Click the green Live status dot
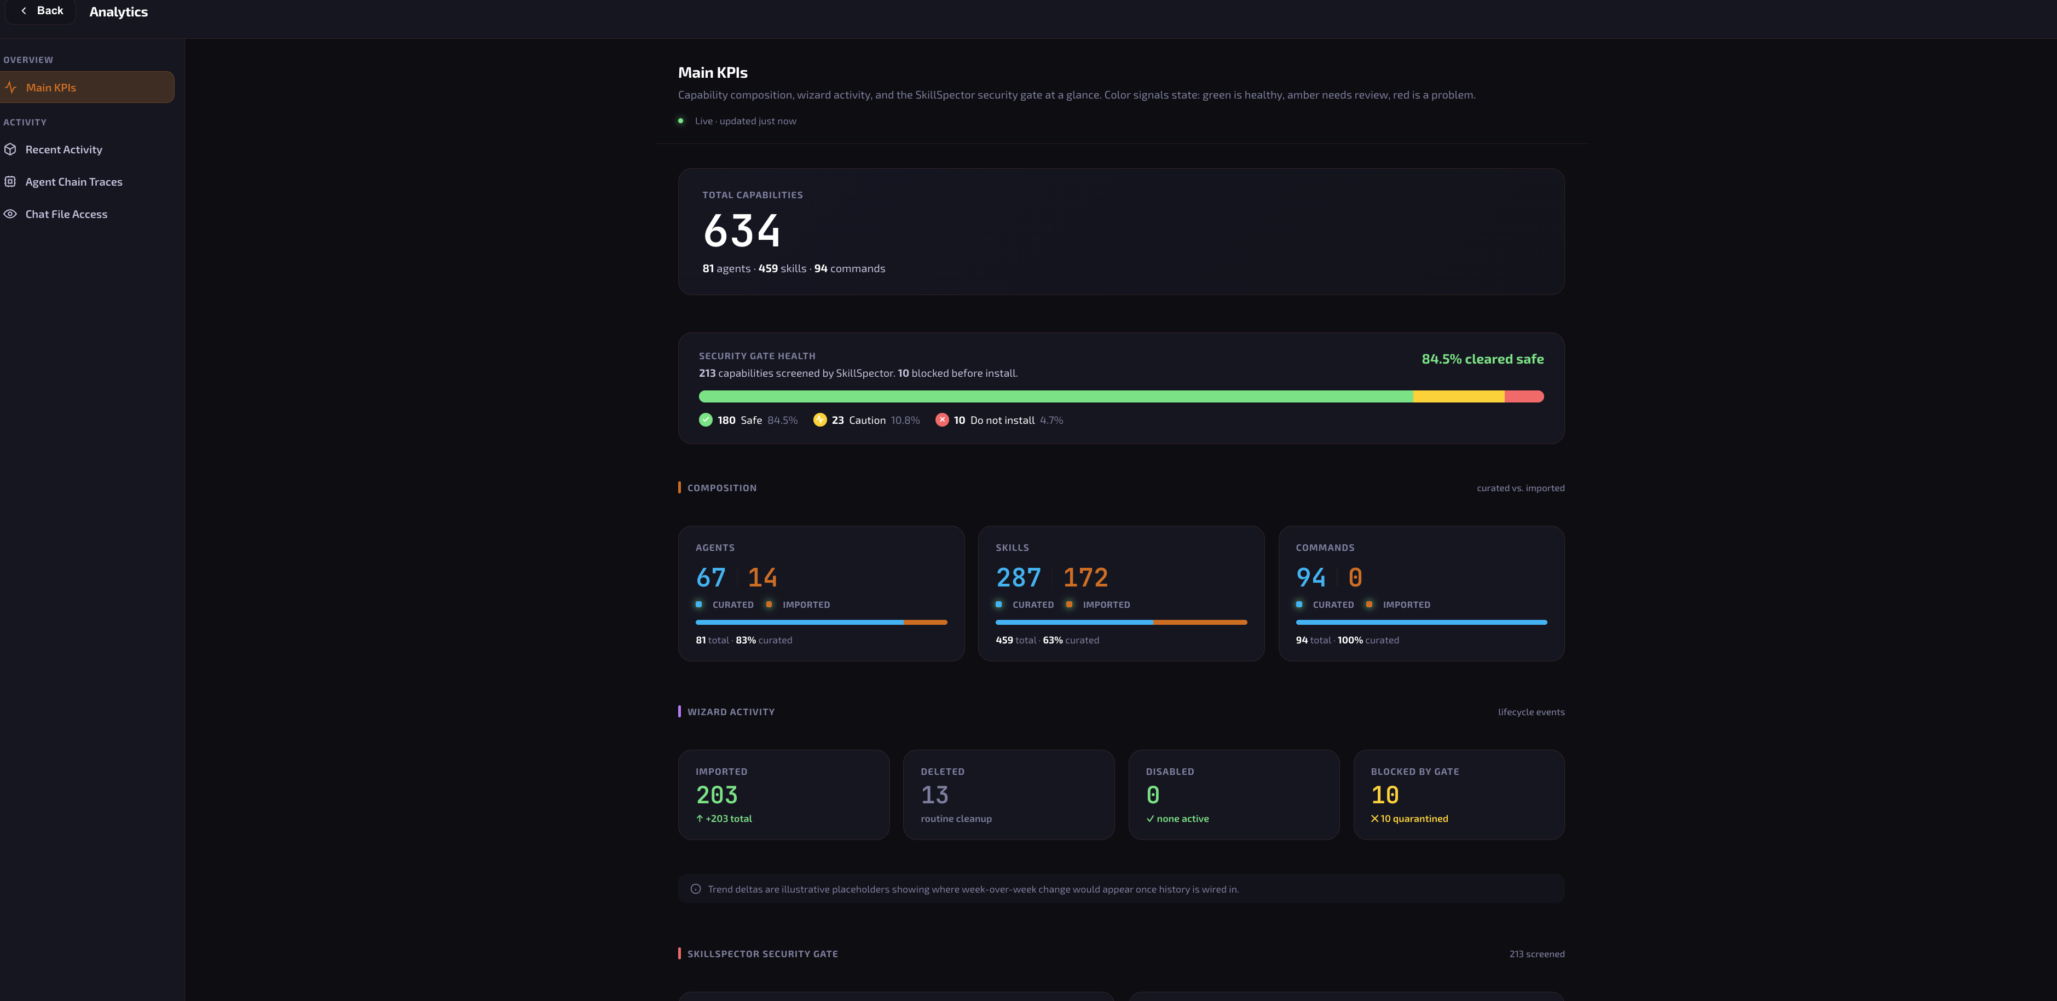 coord(680,120)
